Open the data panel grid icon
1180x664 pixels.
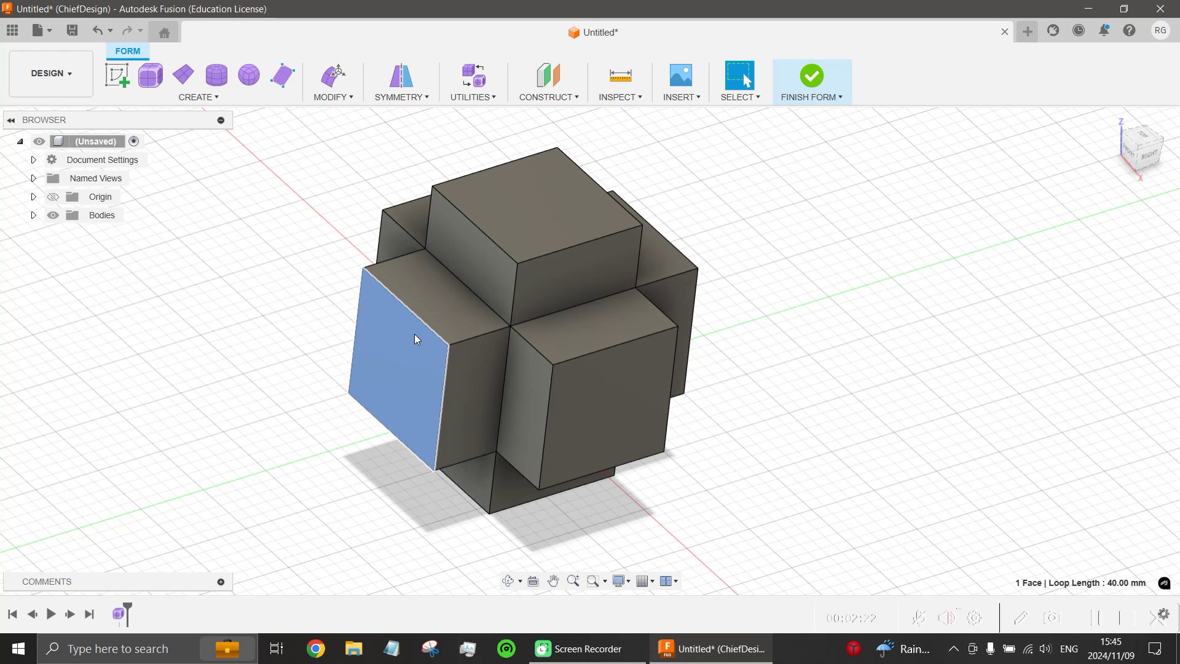point(12,30)
